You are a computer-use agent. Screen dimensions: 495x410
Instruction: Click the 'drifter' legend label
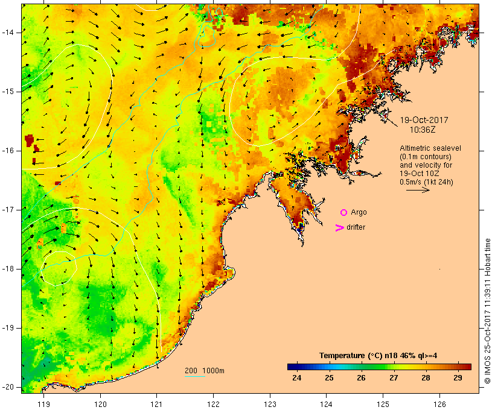pyautogui.click(x=356, y=227)
